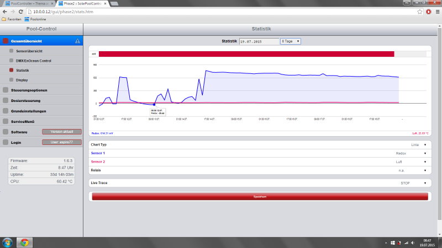
Task: Click the taskbar volume icon
Action: (x=413, y=242)
